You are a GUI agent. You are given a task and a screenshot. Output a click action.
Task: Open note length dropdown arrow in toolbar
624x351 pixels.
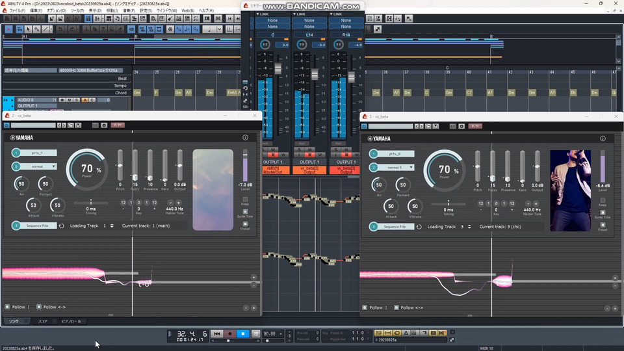219,29
